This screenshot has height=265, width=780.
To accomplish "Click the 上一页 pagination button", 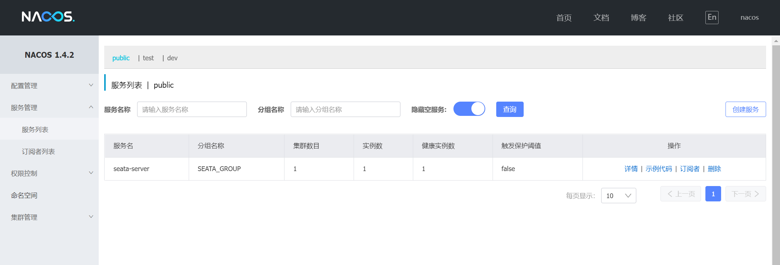I will [681, 194].
